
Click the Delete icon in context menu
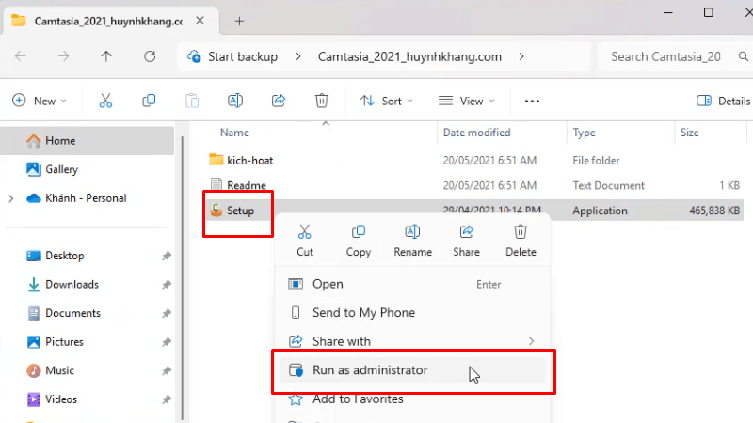(521, 232)
